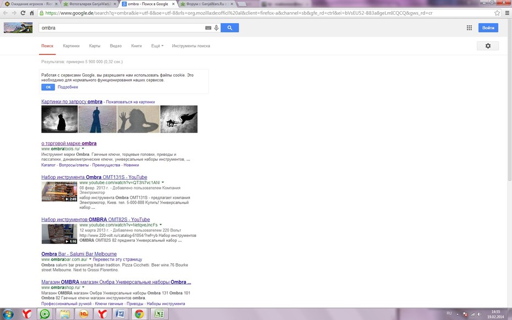Open search settings gear
Image resolution: width=512 pixels, height=320 pixels.
coord(488,46)
